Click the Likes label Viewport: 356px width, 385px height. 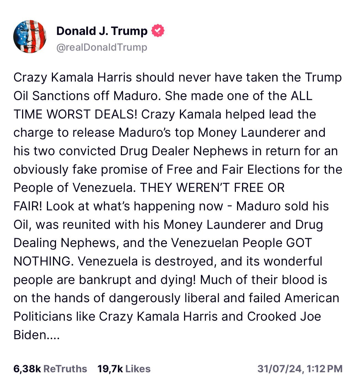pyautogui.click(x=138, y=369)
